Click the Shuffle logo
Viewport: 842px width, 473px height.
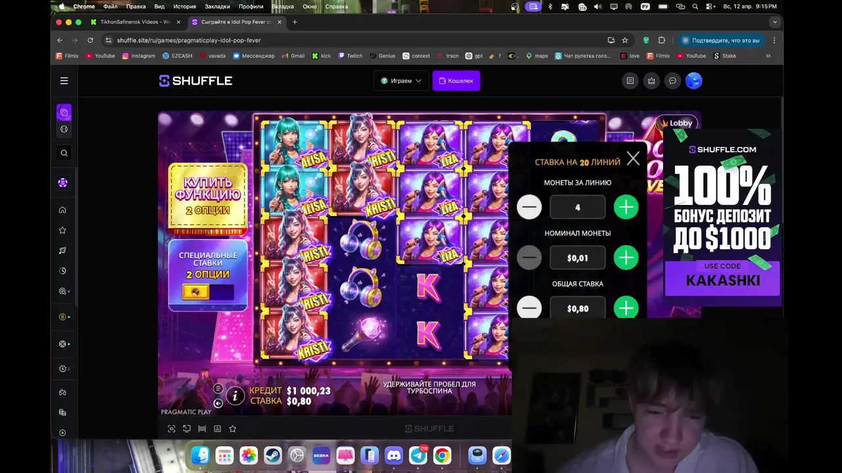195,81
